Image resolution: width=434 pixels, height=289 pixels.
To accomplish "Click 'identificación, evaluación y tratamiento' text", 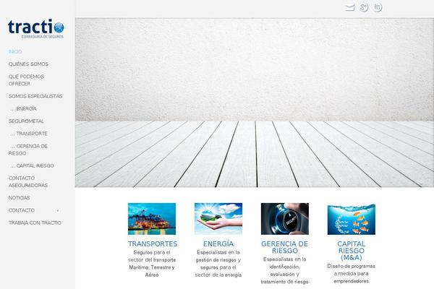I will tap(284, 274).
